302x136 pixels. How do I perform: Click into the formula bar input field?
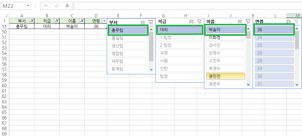[187, 6]
